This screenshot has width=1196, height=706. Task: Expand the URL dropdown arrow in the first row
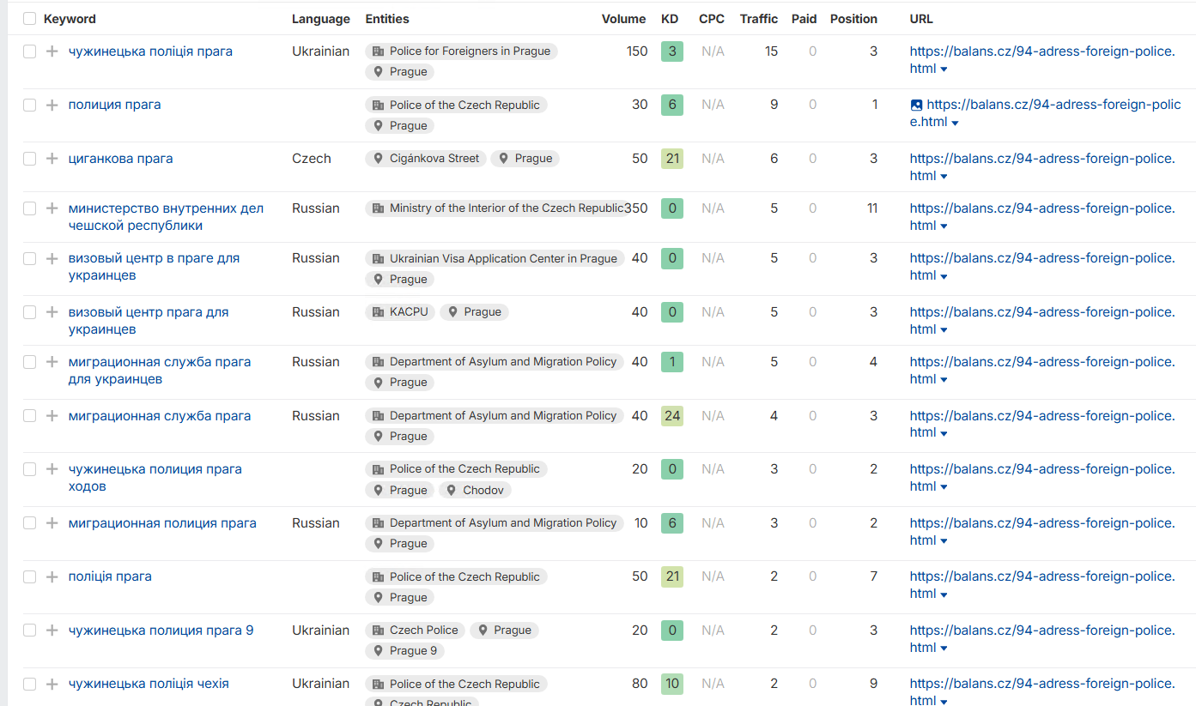click(x=944, y=69)
